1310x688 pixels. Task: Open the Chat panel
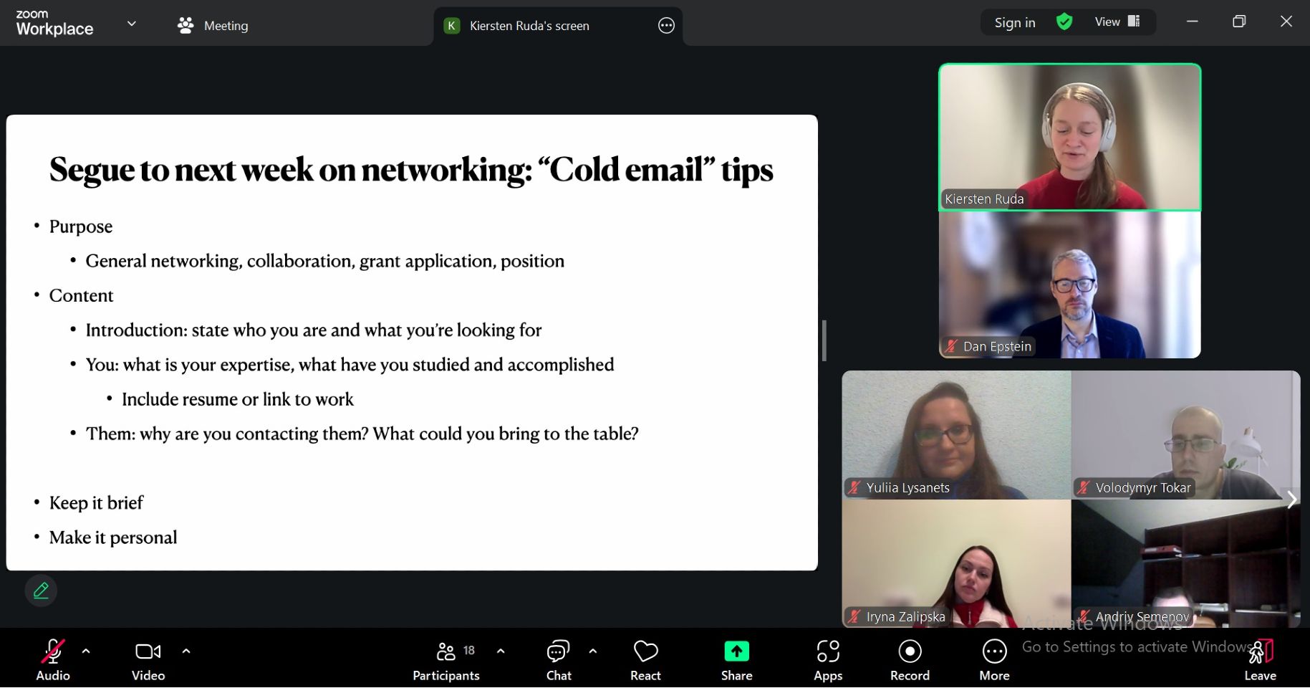[558, 659]
